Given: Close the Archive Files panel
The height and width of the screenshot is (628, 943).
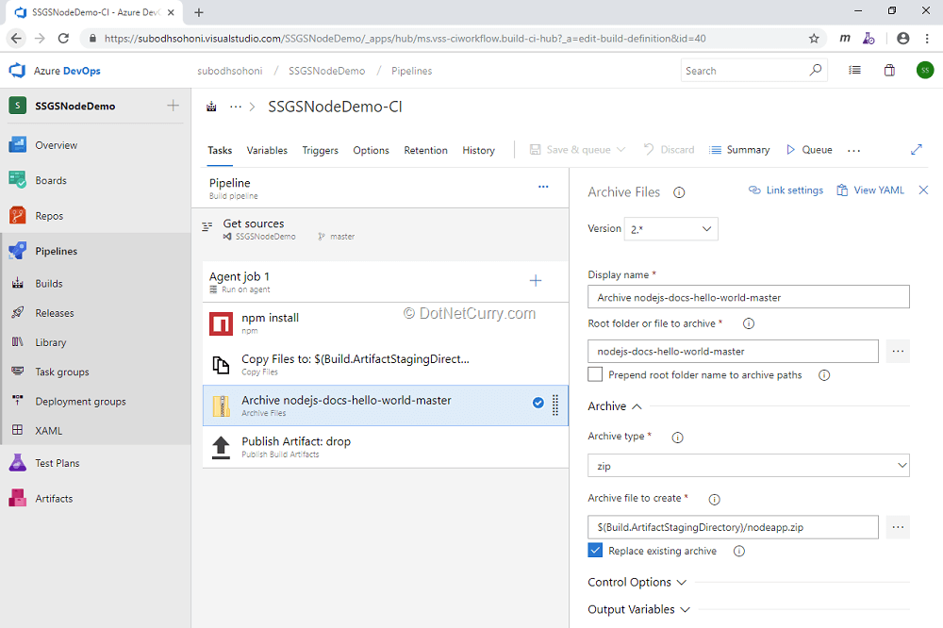Looking at the screenshot, I should tap(924, 190).
